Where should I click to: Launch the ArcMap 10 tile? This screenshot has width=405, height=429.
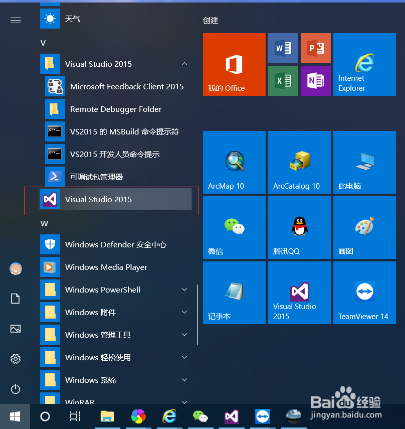234,162
